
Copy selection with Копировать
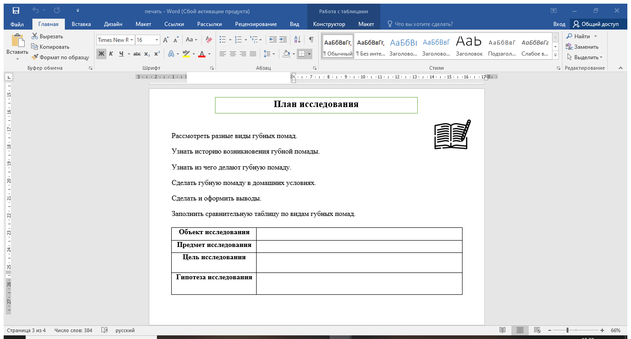point(50,46)
